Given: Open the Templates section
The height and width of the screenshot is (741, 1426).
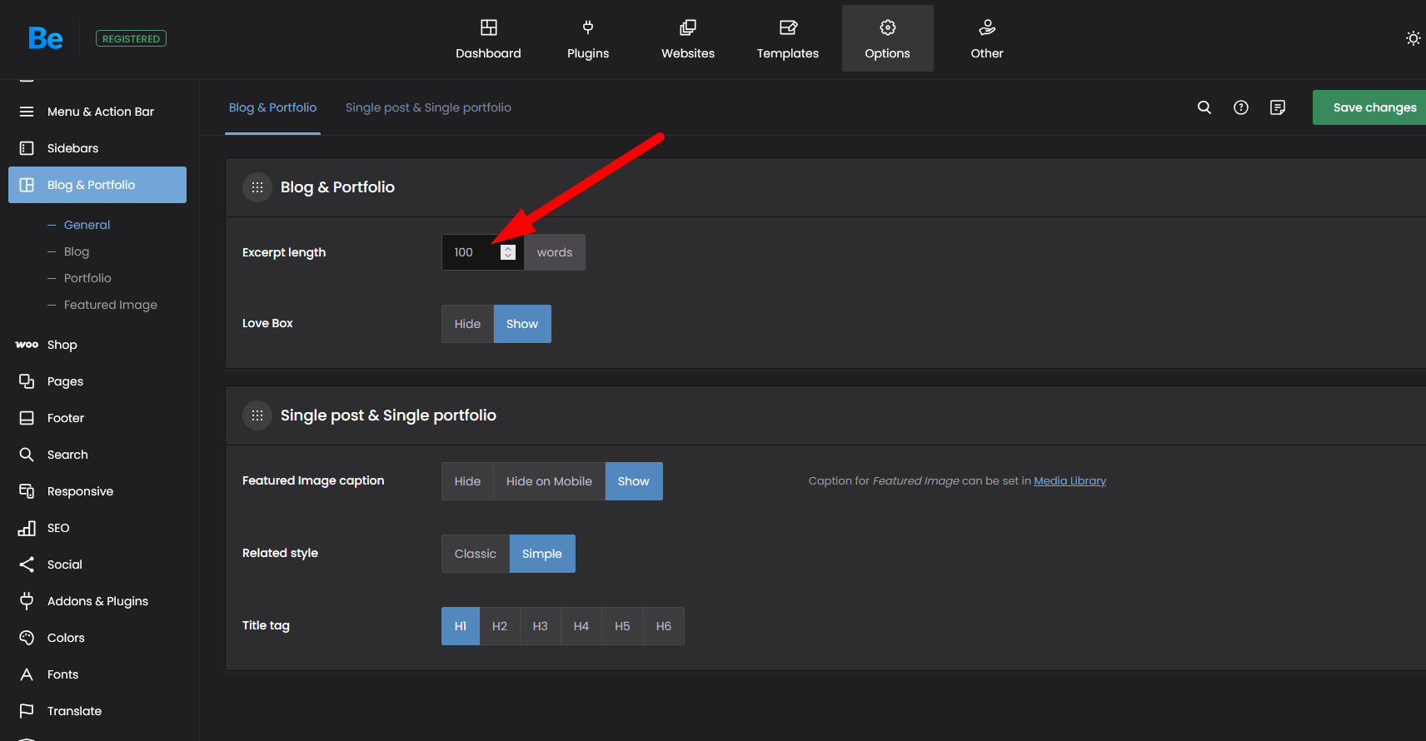Looking at the screenshot, I should 788,38.
